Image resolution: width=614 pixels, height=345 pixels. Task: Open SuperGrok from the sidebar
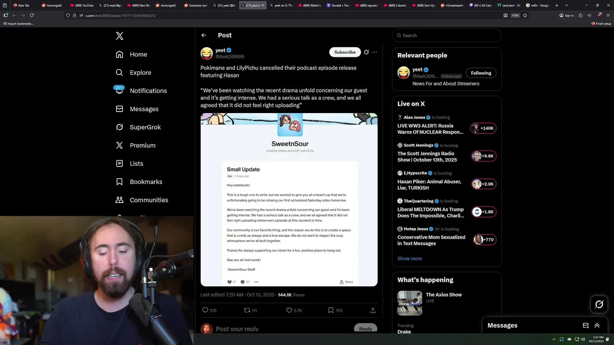pyautogui.click(x=138, y=127)
